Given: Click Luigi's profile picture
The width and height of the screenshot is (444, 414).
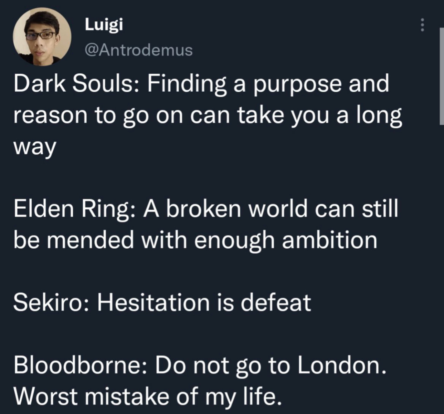Looking at the screenshot, I should [x=42, y=36].
